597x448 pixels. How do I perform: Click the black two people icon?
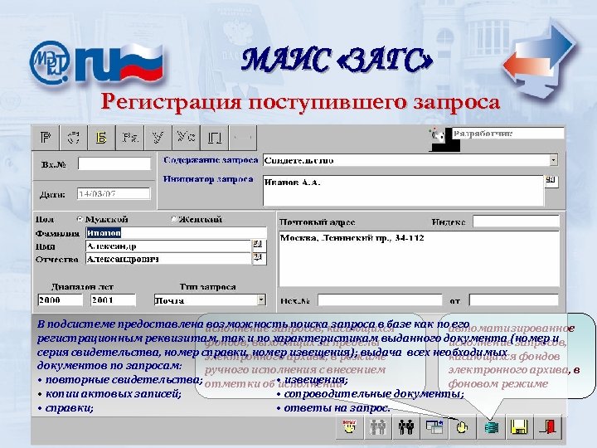[x=405, y=427]
